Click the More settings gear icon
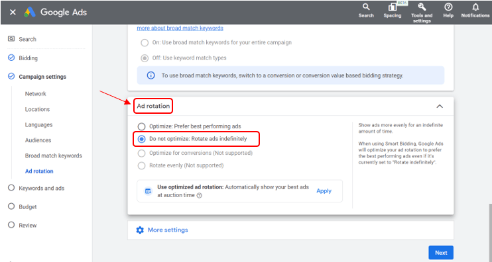This screenshot has height=262, width=492. [x=140, y=230]
